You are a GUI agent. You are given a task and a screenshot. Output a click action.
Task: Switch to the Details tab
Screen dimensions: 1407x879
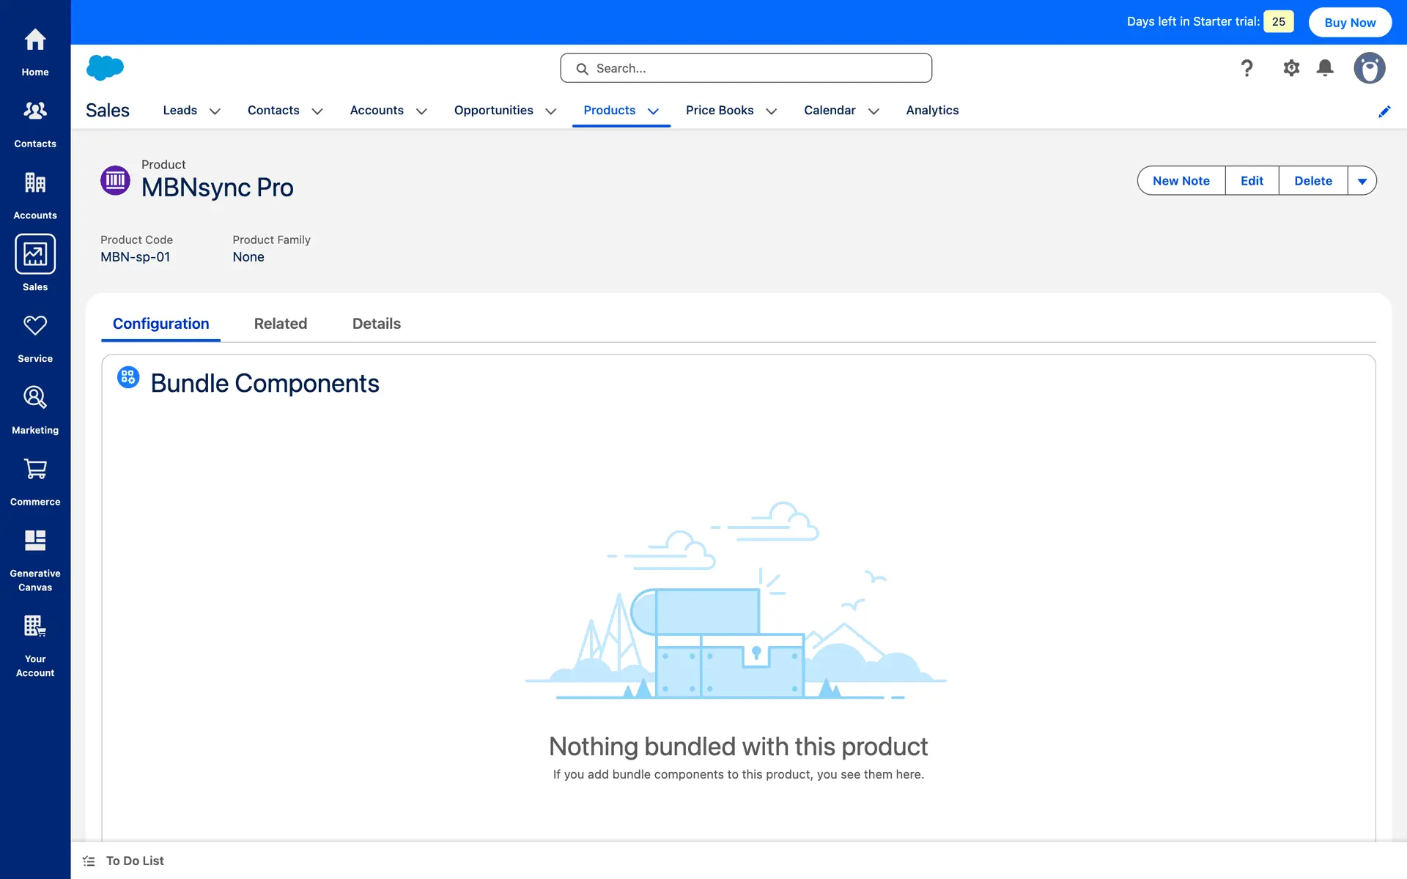(377, 324)
